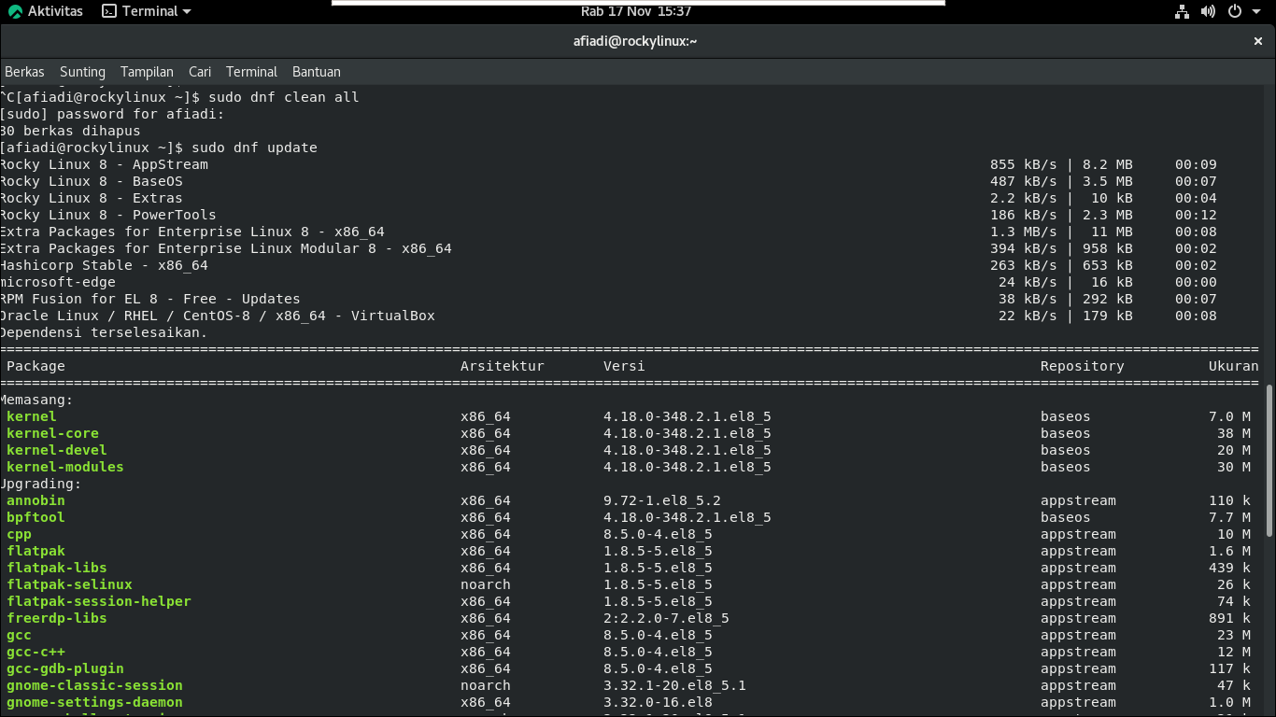Click the Terminal app icon in top bar
The width and height of the screenshot is (1276, 717).
pos(109,11)
